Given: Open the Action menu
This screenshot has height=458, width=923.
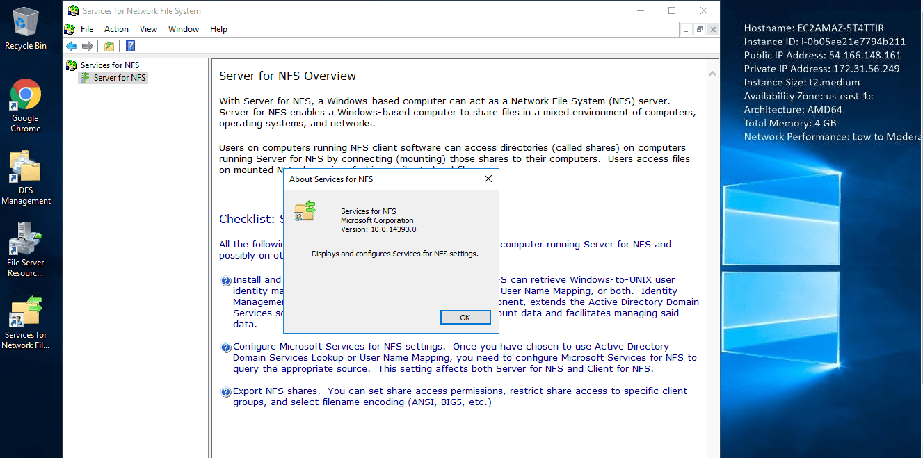Looking at the screenshot, I should pos(116,29).
